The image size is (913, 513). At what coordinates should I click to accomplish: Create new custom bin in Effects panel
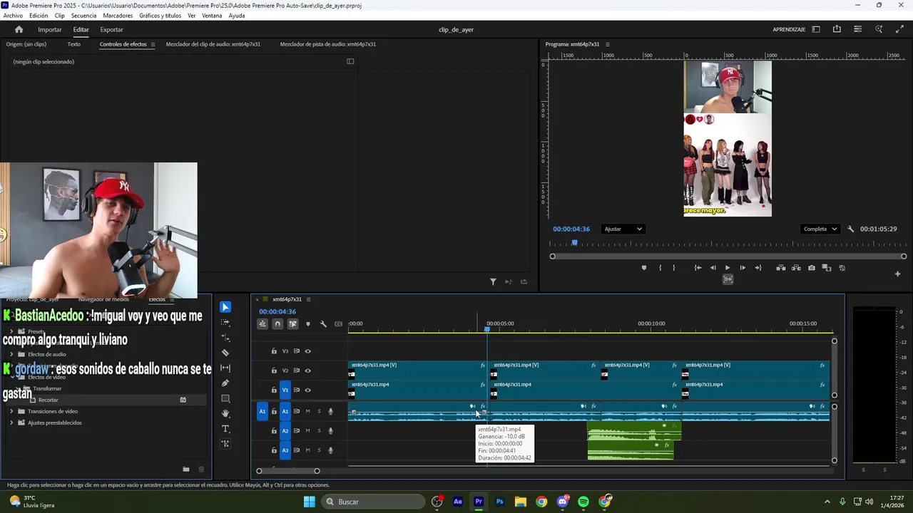tap(185, 469)
